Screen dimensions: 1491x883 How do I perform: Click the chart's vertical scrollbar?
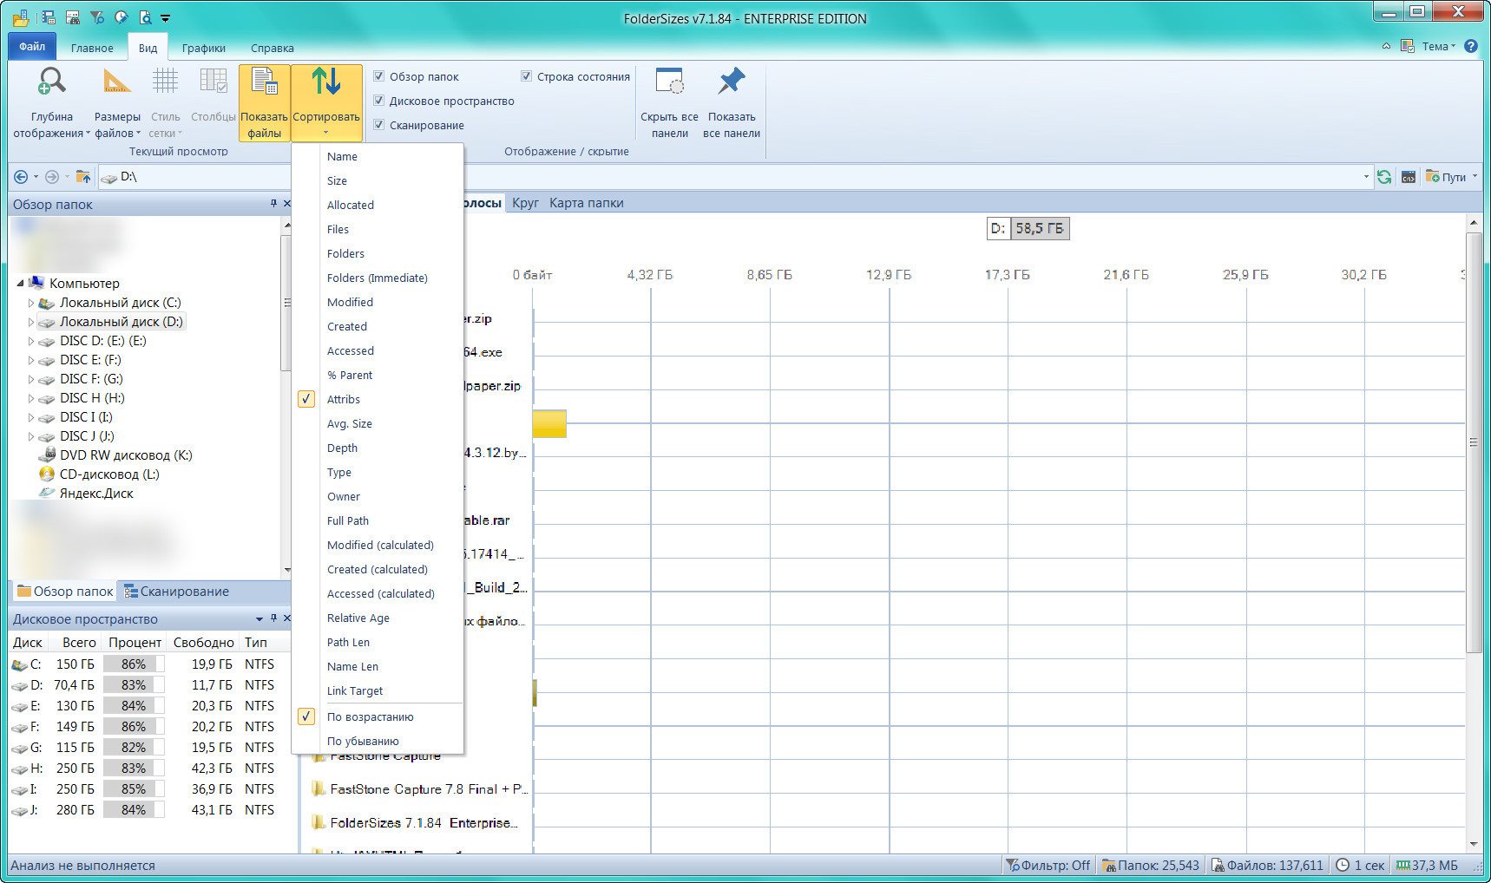tap(1473, 442)
